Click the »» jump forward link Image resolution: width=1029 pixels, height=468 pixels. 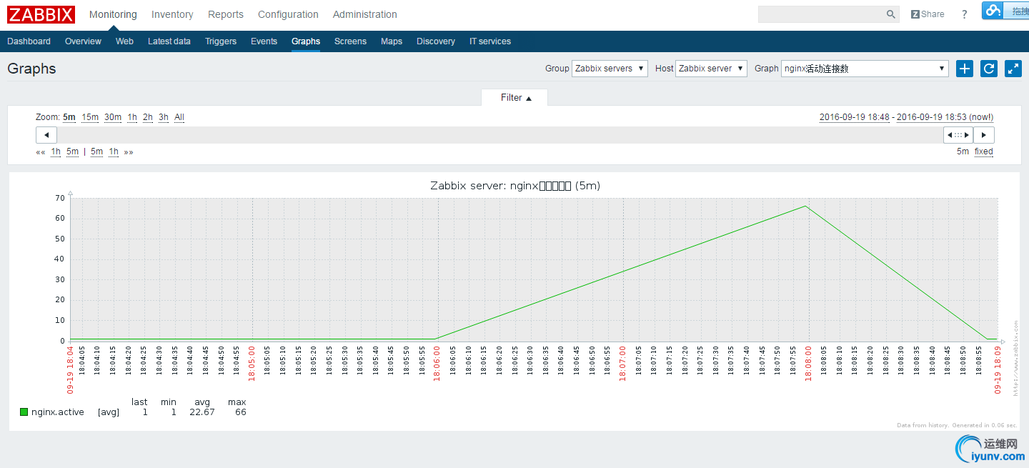(x=129, y=151)
